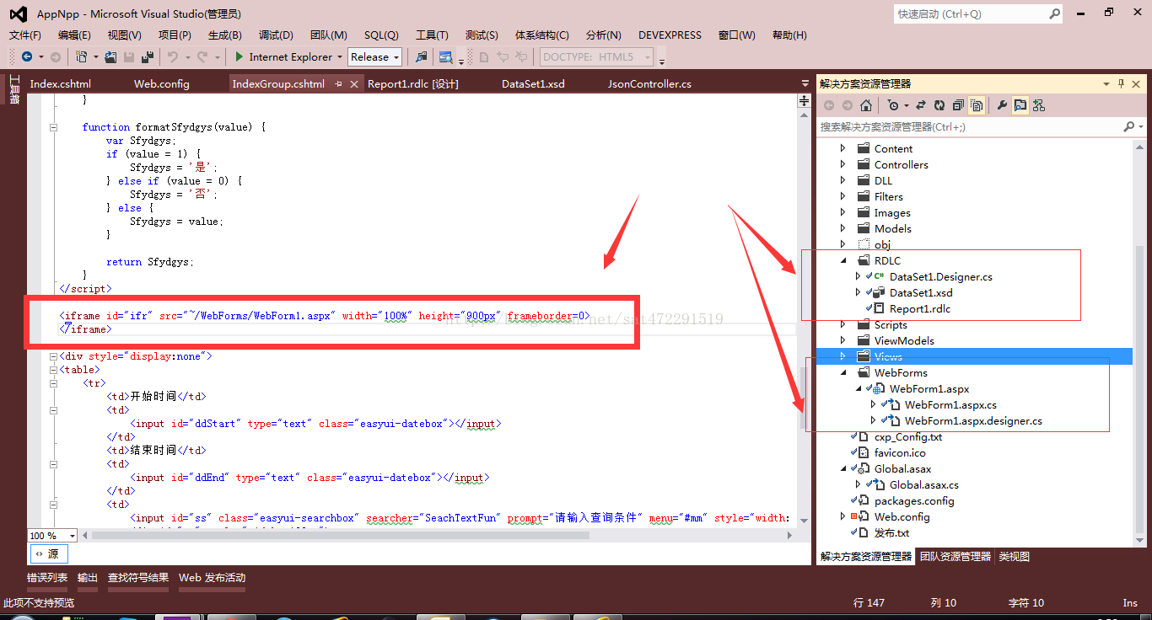1152x620 pixels.
Task: Switch to Web.config tab
Action: pos(162,83)
